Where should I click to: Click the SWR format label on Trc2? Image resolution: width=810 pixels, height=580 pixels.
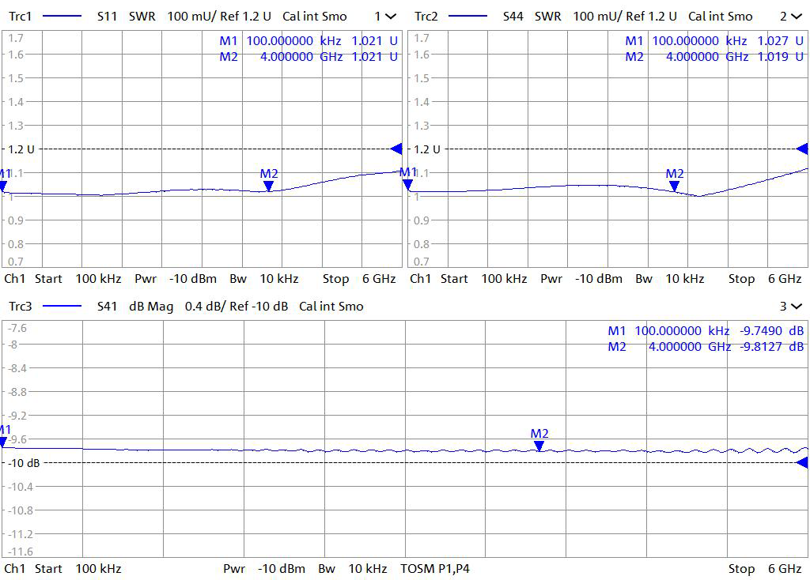tap(547, 16)
